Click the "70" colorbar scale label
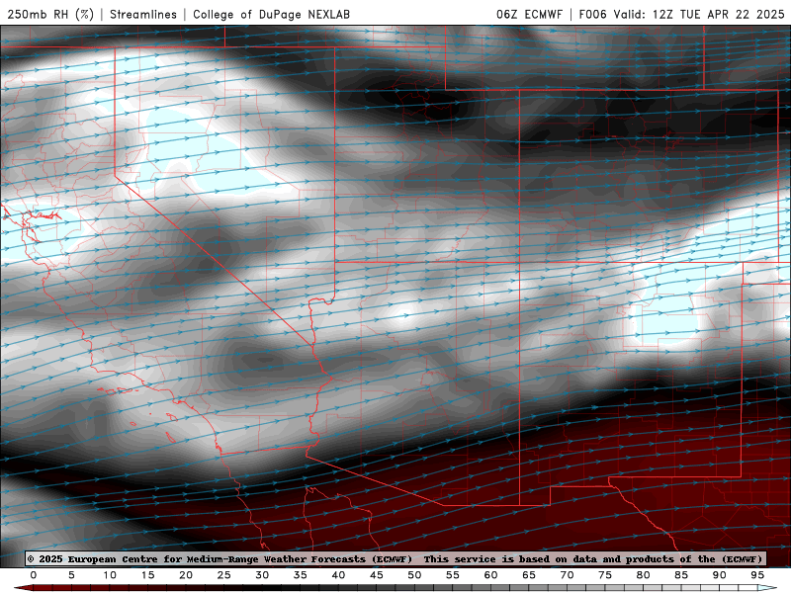Viewport: 791px width, 593px height. coord(567,575)
